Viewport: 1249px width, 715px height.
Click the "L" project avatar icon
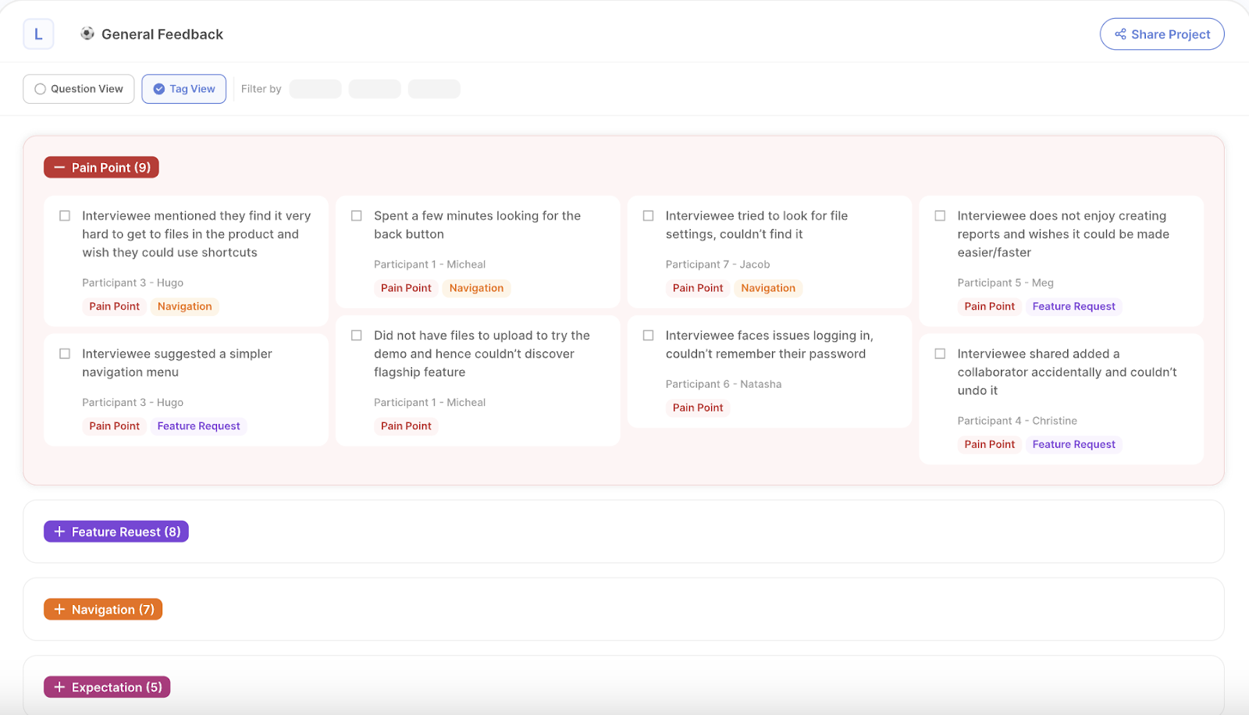tap(38, 34)
